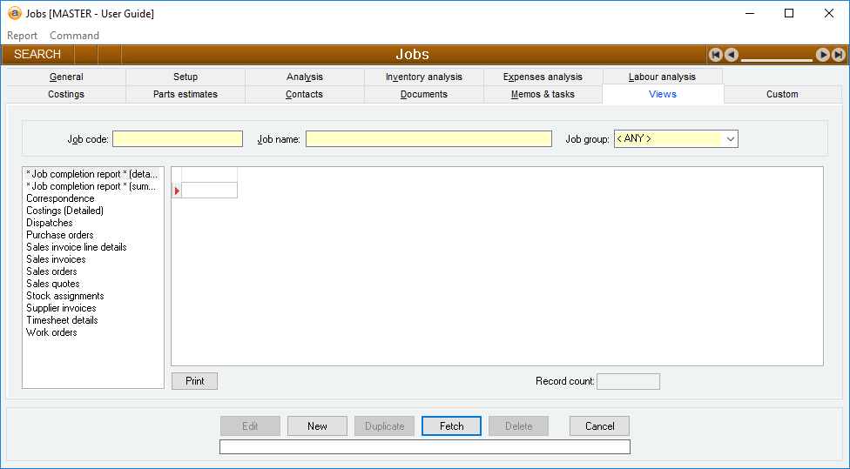Click the next record arrow icon

click(x=822, y=55)
